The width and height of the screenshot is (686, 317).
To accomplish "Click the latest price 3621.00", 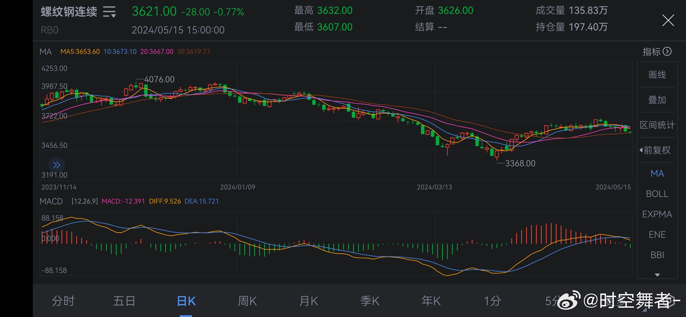I will [x=154, y=11].
